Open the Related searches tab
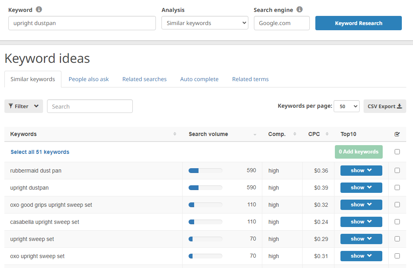This screenshot has height=268, width=413. [144, 79]
